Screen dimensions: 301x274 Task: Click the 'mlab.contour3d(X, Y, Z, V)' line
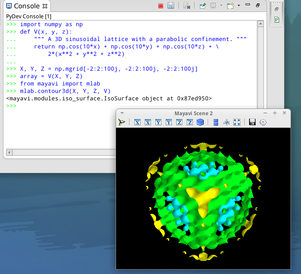65,91
